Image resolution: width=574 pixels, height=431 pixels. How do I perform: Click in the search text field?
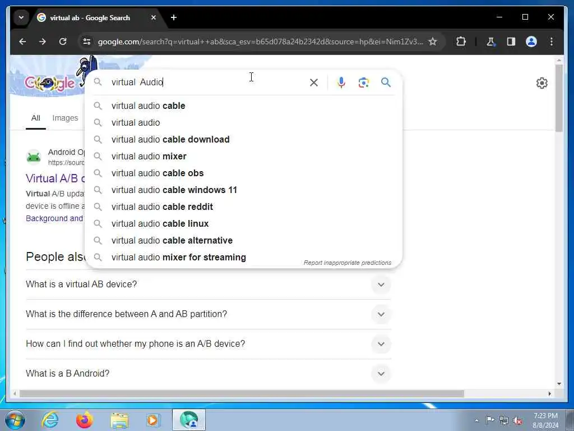tap(207, 82)
